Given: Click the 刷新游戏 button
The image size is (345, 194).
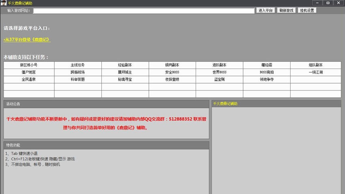Looking at the screenshot, I should click(x=286, y=10).
